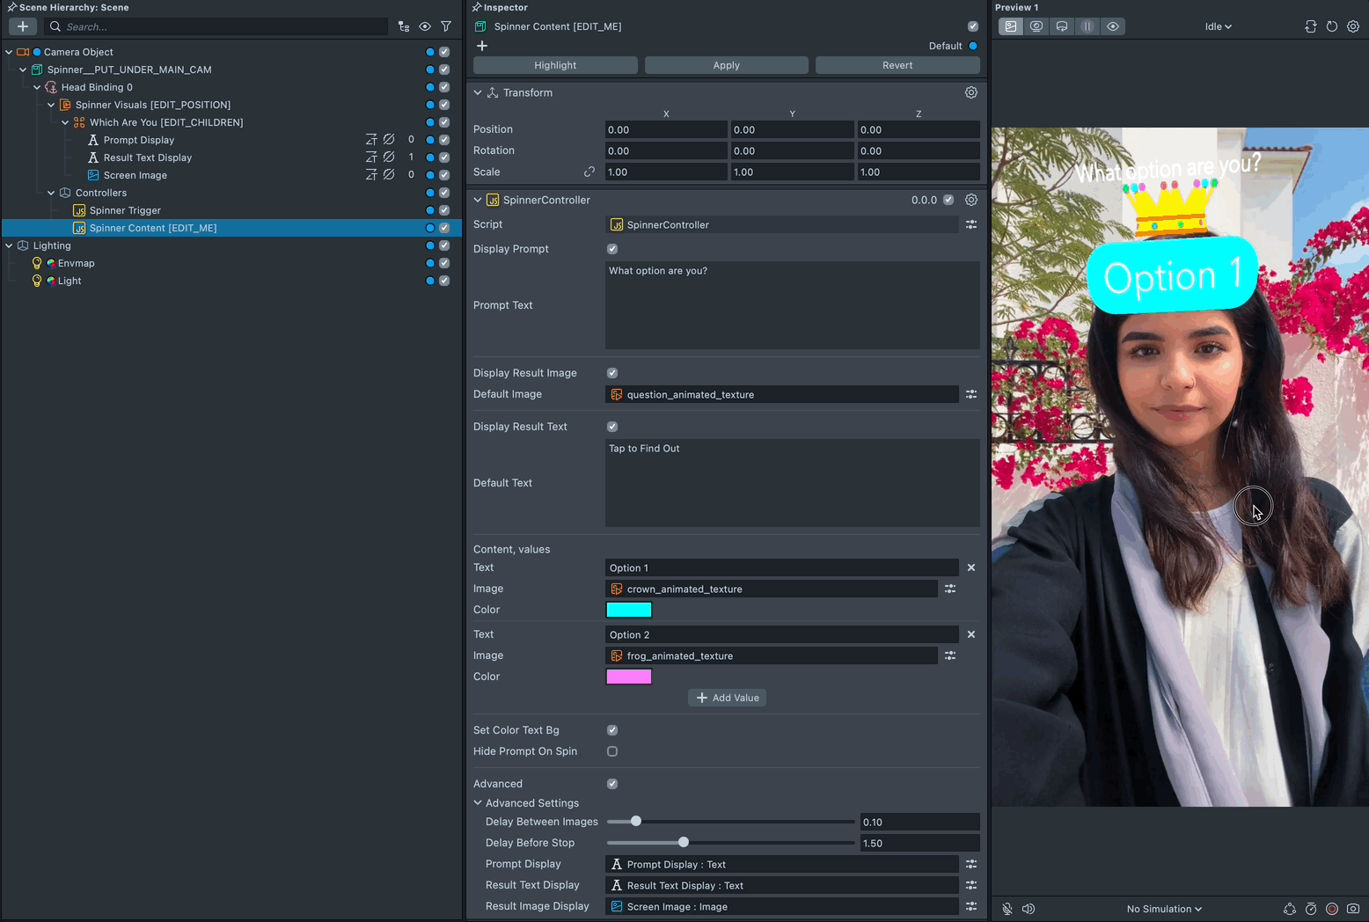Screen dimensions: 1369x922
Task: Click the add object plus button in Scene Hierarchy
Action: point(22,26)
